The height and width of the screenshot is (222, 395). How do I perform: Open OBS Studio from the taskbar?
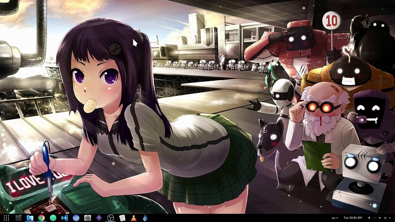(110, 218)
